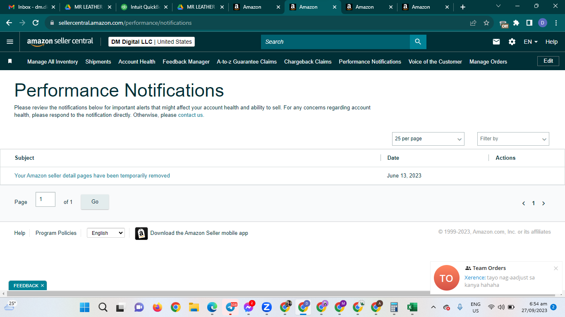Open Excel from the taskbar
The width and height of the screenshot is (565, 317).
click(412, 307)
